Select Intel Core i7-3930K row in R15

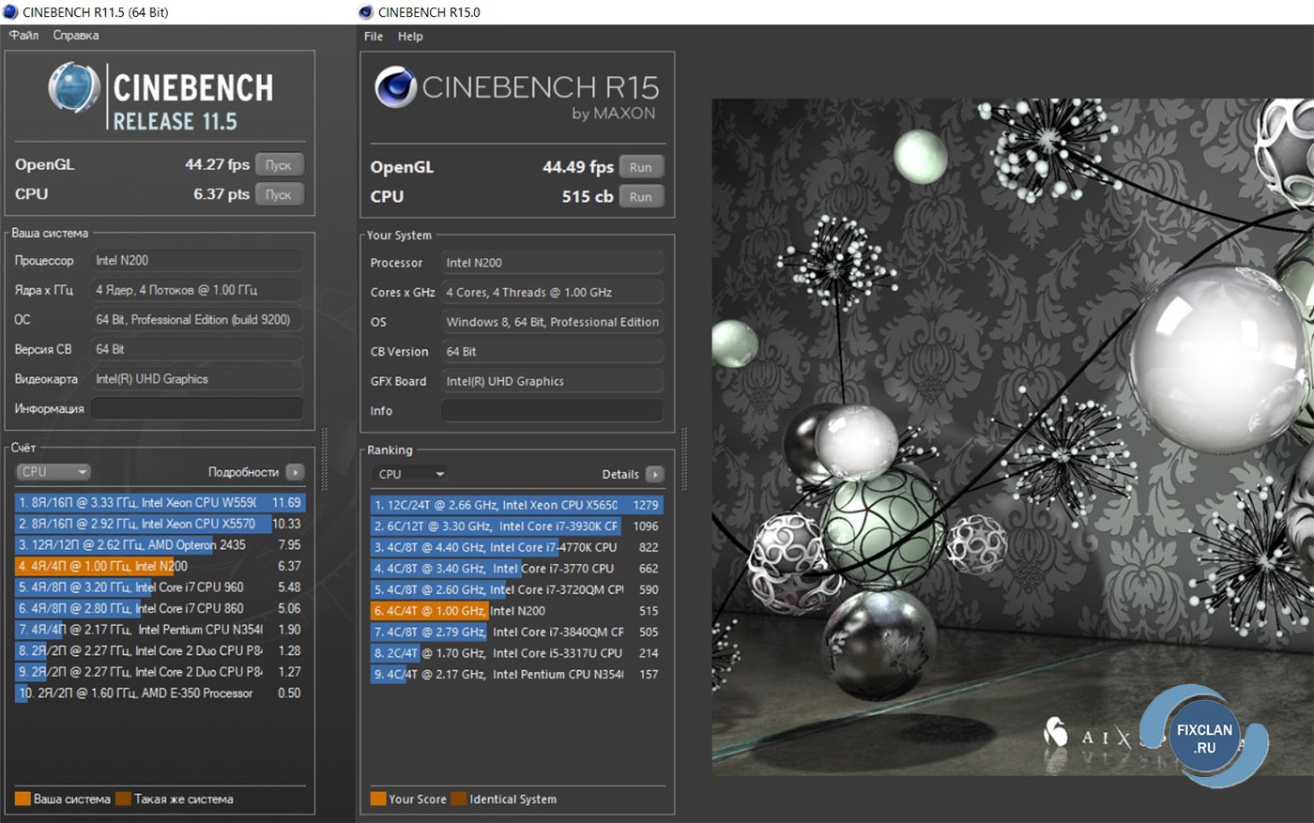[517, 526]
